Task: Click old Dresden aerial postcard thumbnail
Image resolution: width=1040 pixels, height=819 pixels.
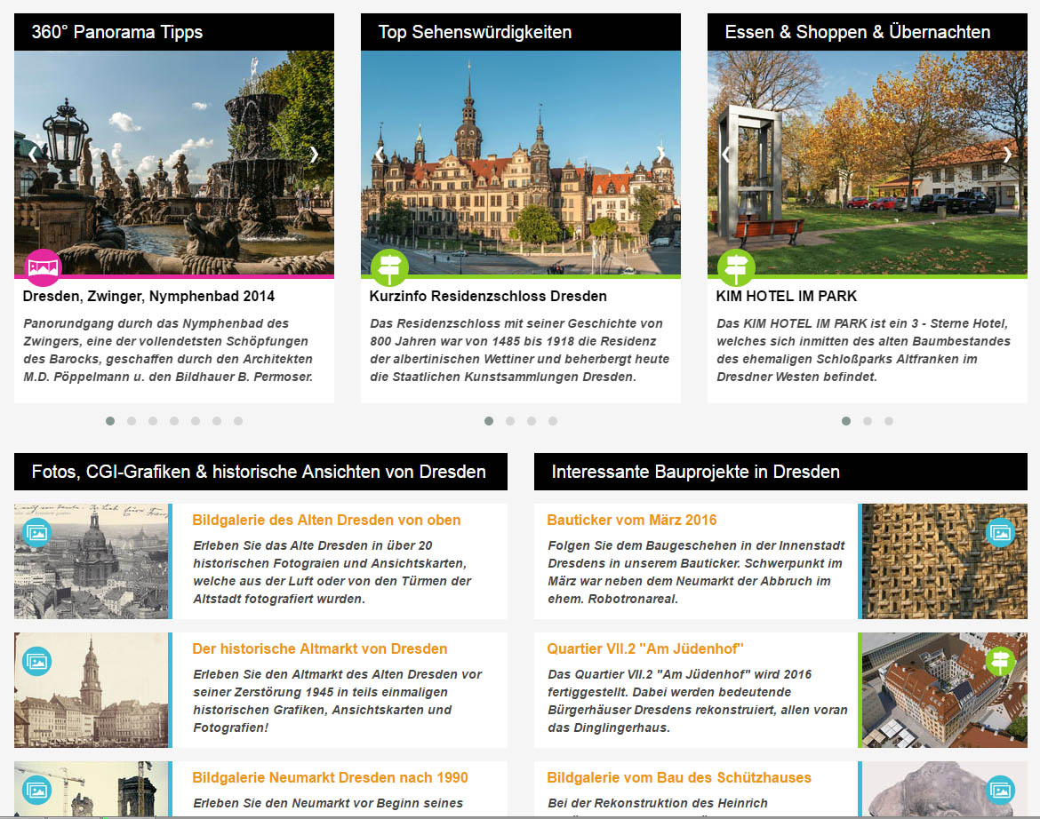Action: (91, 561)
